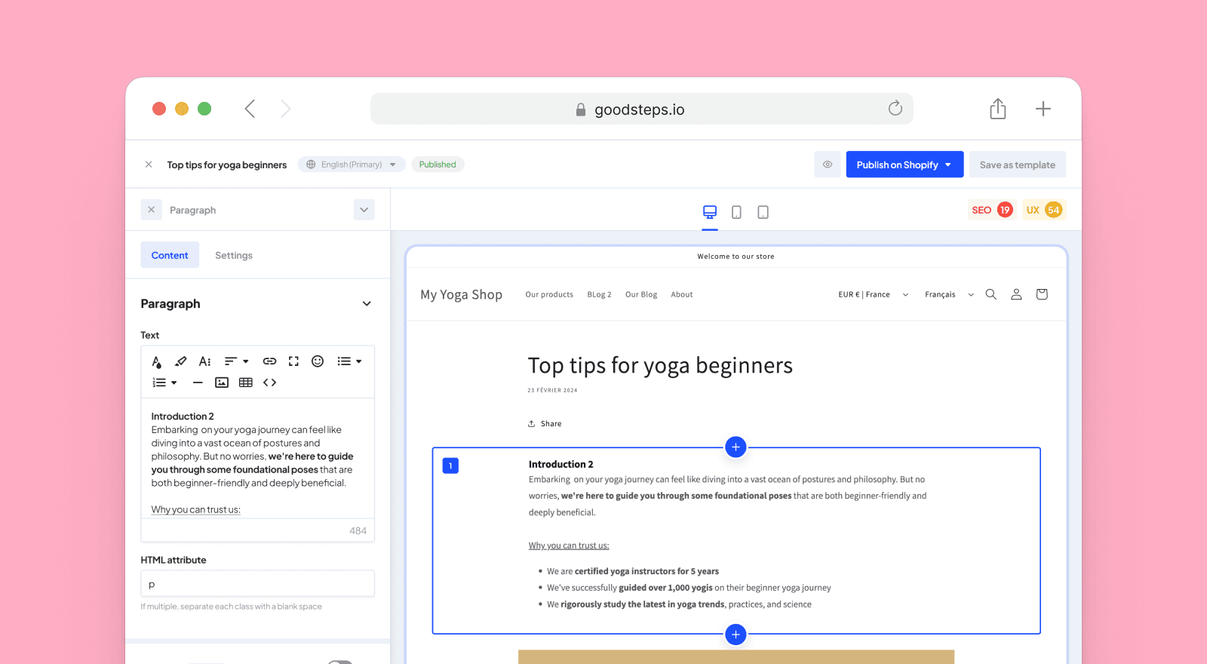The width and height of the screenshot is (1207, 664).
Task: Insert an image into the paragraph
Action: point(222,383)
